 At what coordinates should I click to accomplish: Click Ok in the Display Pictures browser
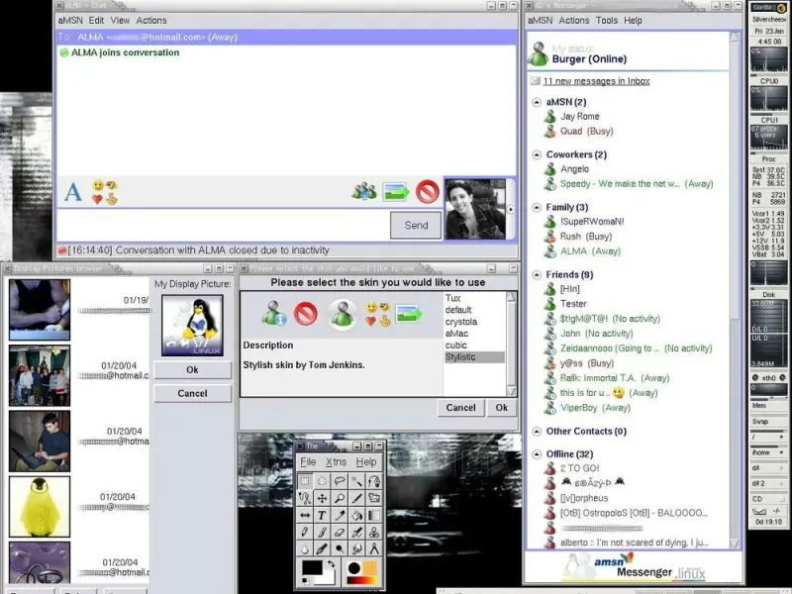click(192, 369)
